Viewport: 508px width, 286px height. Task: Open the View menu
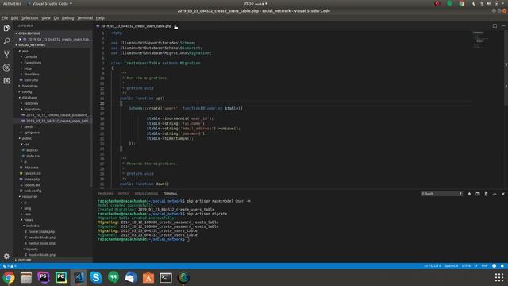point(46,18)
